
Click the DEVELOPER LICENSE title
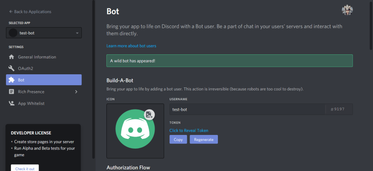(31, 133)
